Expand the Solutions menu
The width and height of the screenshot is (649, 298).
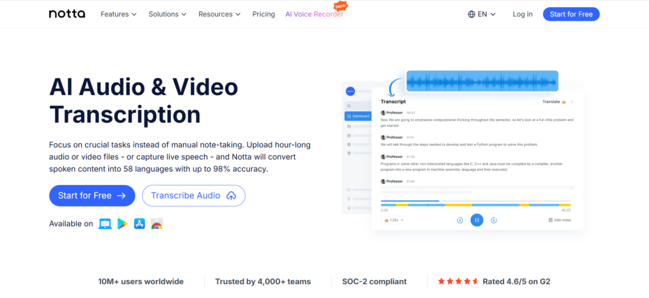(x=167, y=14)
